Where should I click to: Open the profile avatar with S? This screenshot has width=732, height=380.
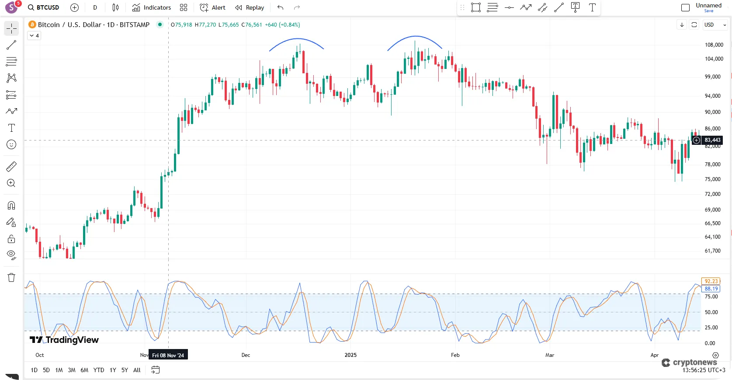point(11,7)
